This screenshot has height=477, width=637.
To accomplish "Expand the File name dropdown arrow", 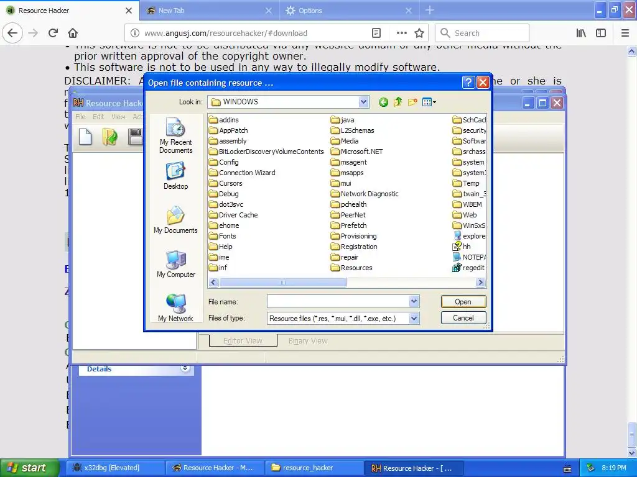I will pyautogui.click(x=414, y=301).
